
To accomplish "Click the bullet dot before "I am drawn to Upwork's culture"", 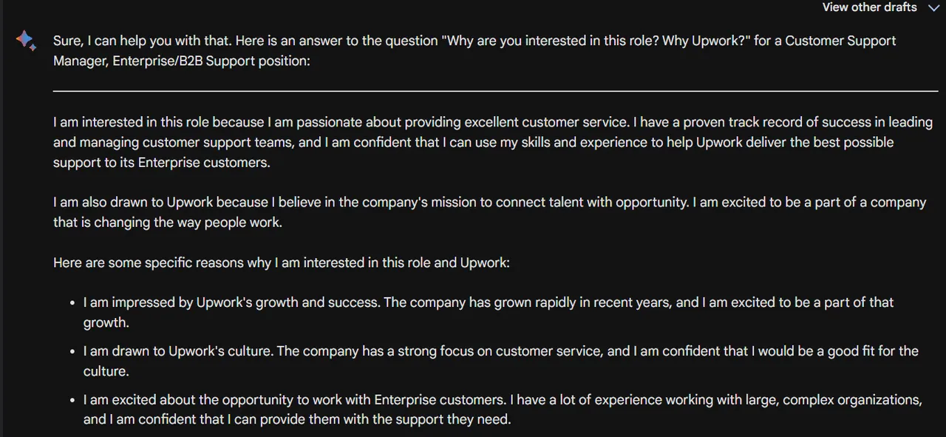I will 72,352.
